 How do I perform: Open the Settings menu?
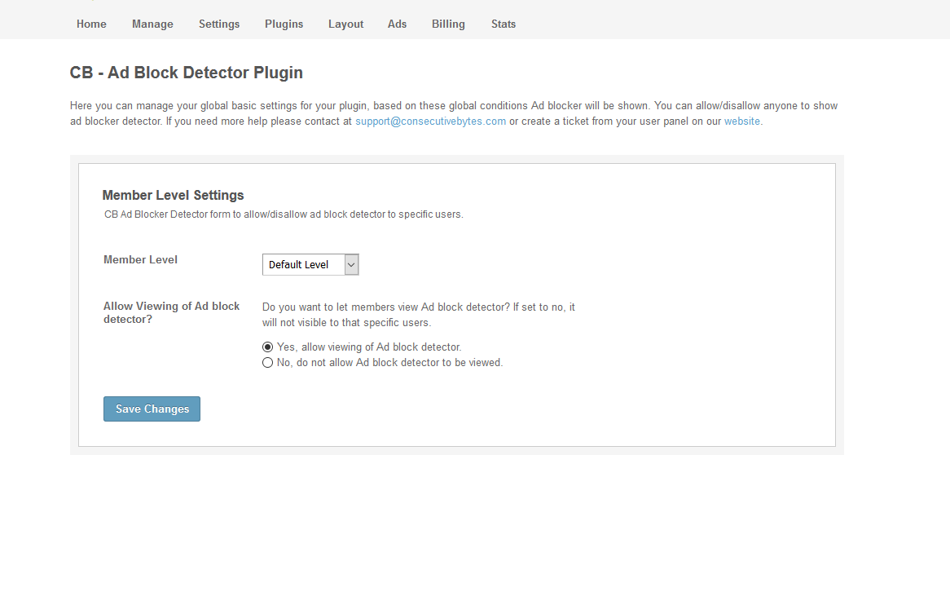[x=219, y=24]
